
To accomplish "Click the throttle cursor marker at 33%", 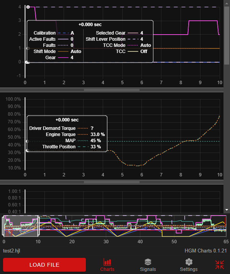I will (27, 150).
